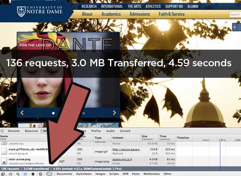
Task: Visit the Alumni page
Action: (x=193, y=6)
